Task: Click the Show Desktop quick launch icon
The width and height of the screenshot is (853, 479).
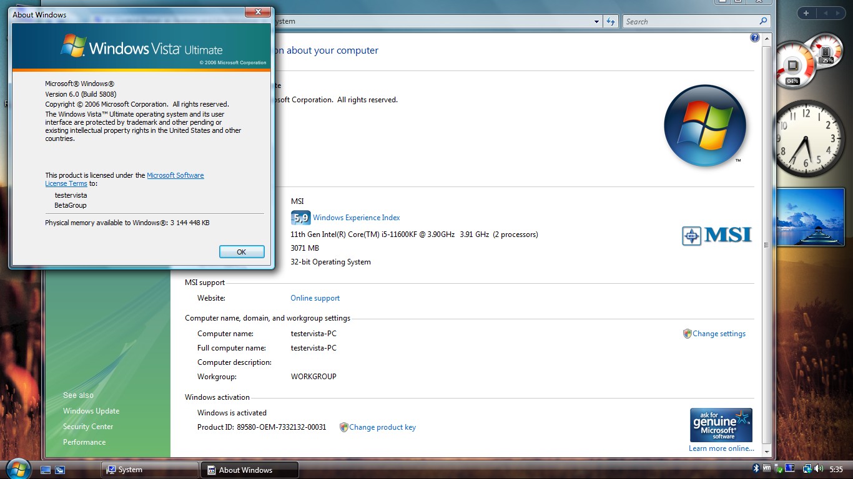Action: point(46,470)
